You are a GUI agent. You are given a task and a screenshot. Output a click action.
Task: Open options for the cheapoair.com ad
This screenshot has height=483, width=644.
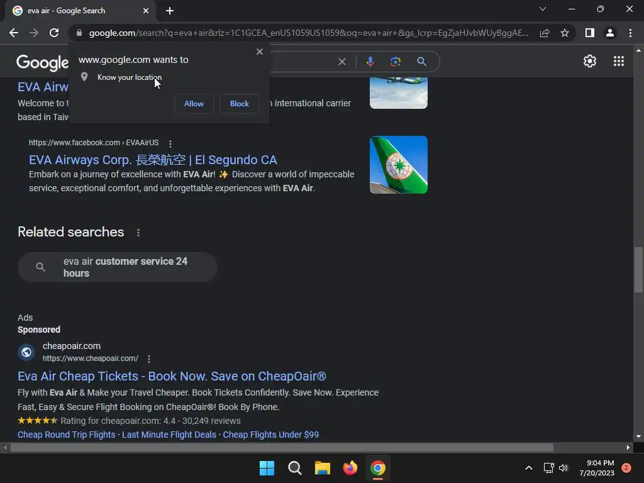point(148,359)
